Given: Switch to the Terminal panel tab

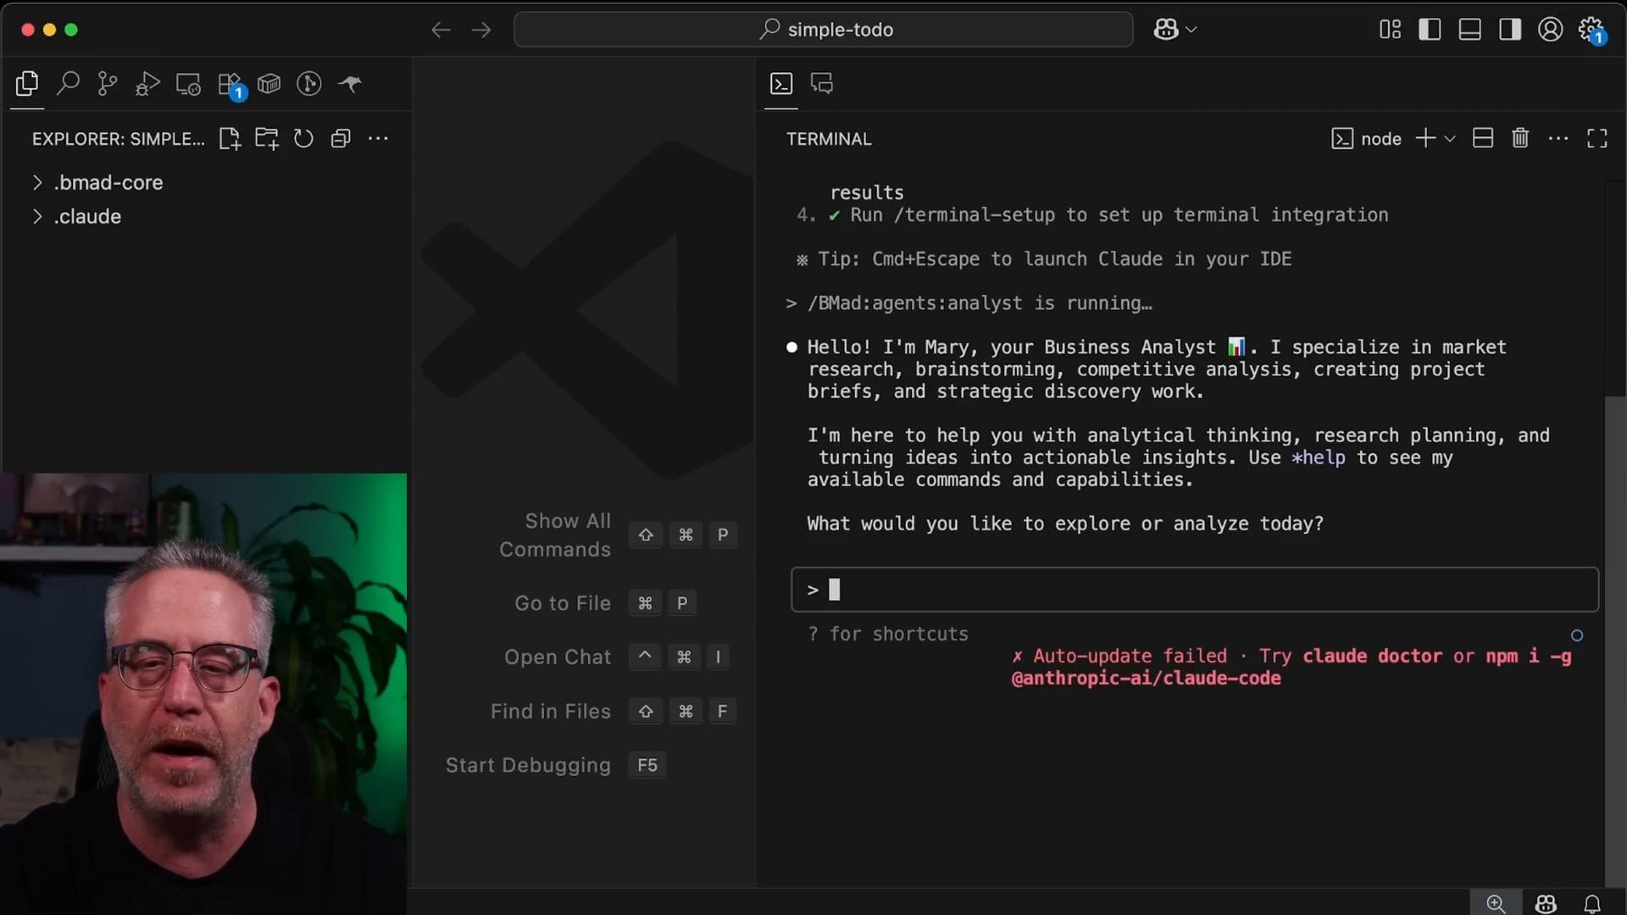Looking at the screenshot, I should [781, 84].
